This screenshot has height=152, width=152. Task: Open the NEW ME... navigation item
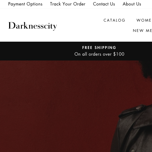(142, 30)
